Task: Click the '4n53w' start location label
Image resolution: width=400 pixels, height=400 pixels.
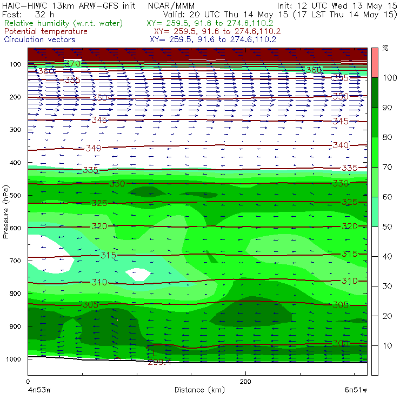Action: [39, 390]
